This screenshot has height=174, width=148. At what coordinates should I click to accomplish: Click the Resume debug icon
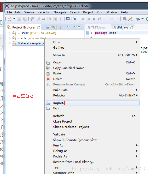(82, 19)
